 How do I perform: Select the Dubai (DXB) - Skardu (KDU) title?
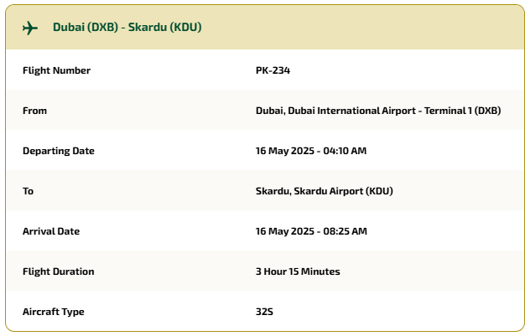pos(127,27)
